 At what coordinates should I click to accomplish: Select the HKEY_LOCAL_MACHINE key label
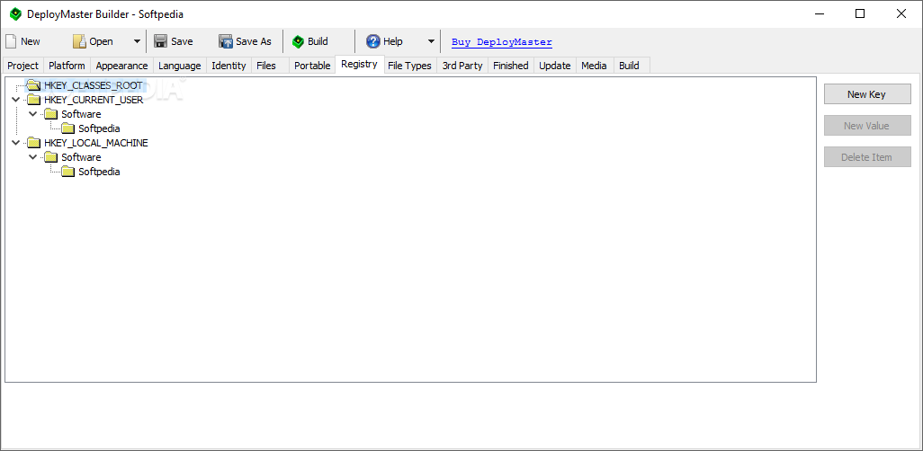point(96,143)
